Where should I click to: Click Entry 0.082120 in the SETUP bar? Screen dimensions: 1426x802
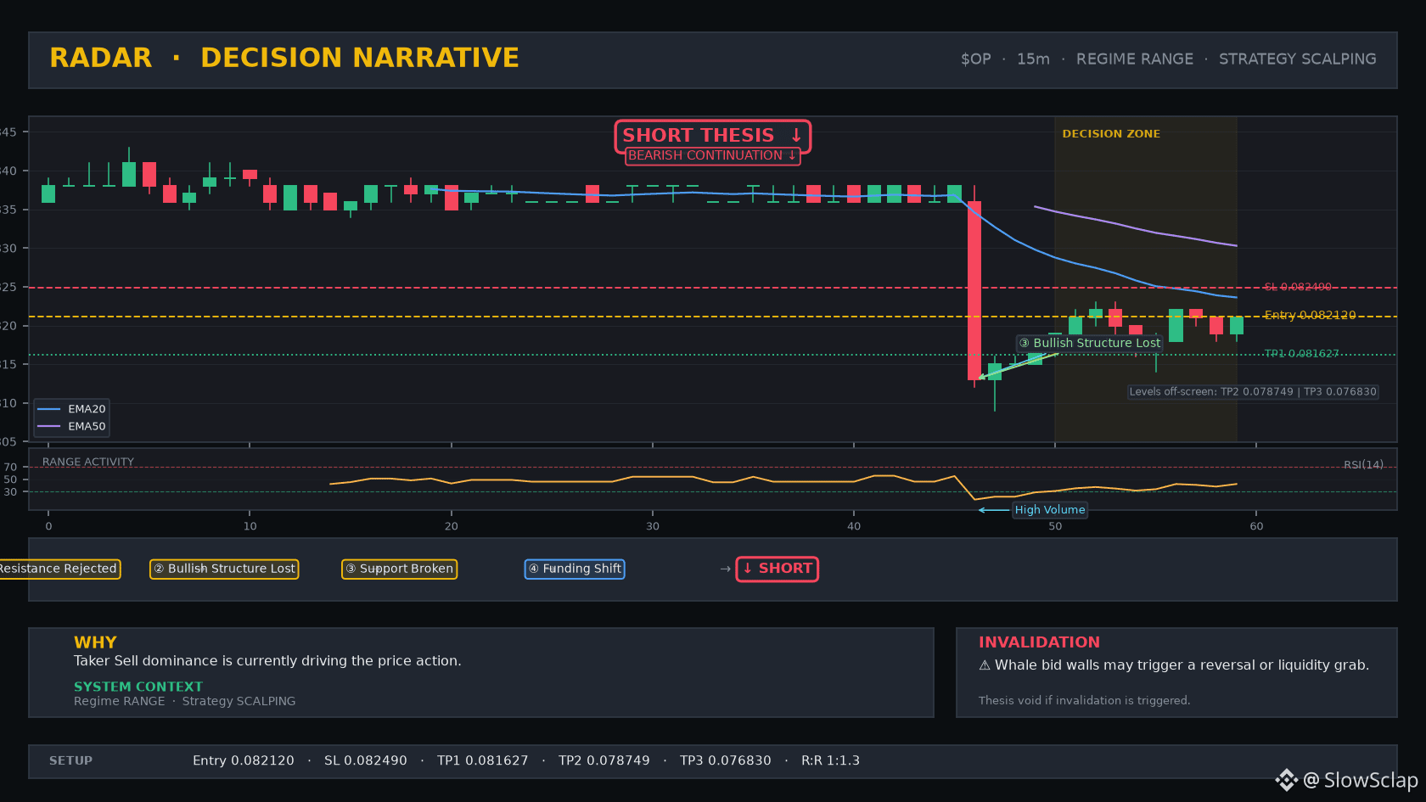tap(244, 760)
